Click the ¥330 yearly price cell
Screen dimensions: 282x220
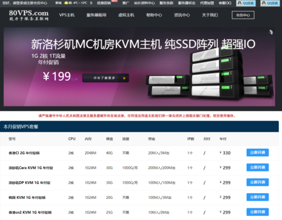225,153
